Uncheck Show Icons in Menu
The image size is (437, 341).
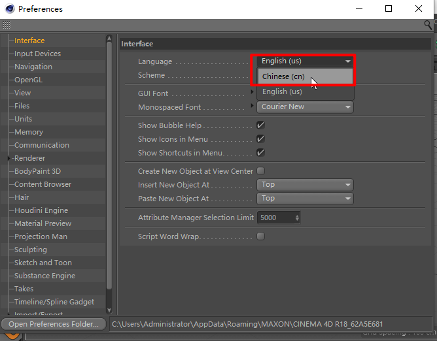pyautogui.click(x=260, y=139)
